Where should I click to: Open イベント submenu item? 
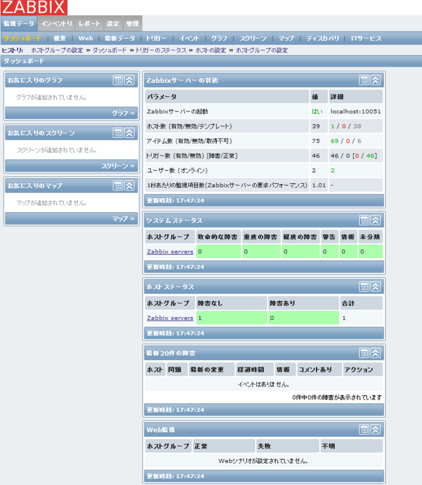point(189,38)
